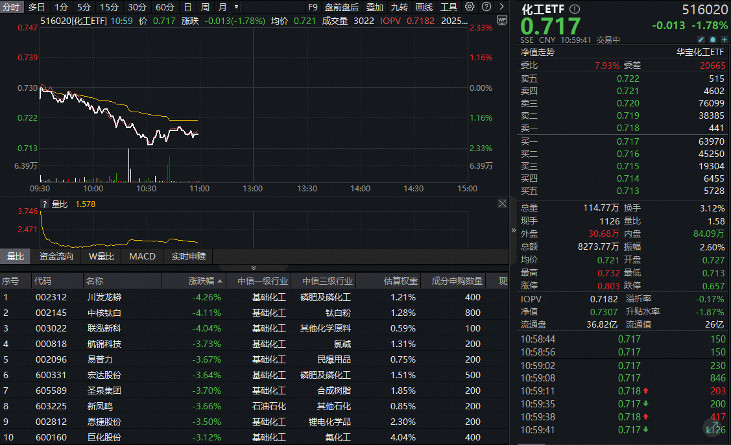Expand the collapsed right panel chevron
Image resolution: width=731 pixels, height=445 pixels.
[514, 228]
